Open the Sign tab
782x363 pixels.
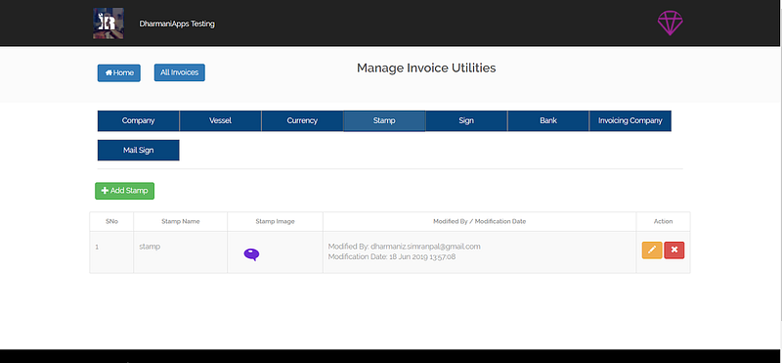coord(466,120)
